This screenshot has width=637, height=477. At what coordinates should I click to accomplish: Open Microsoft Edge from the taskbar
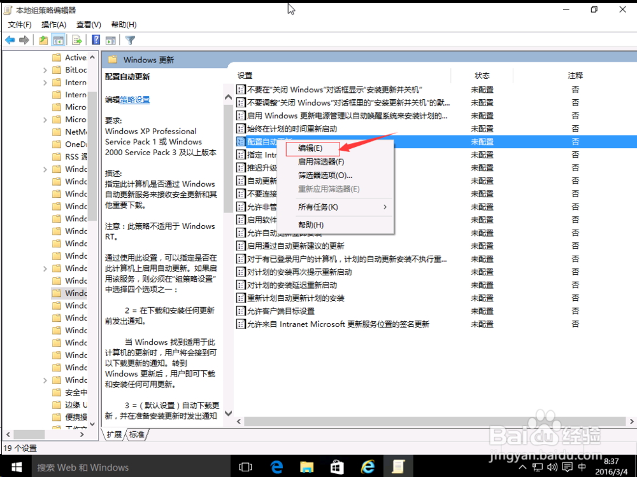point(276,467)
